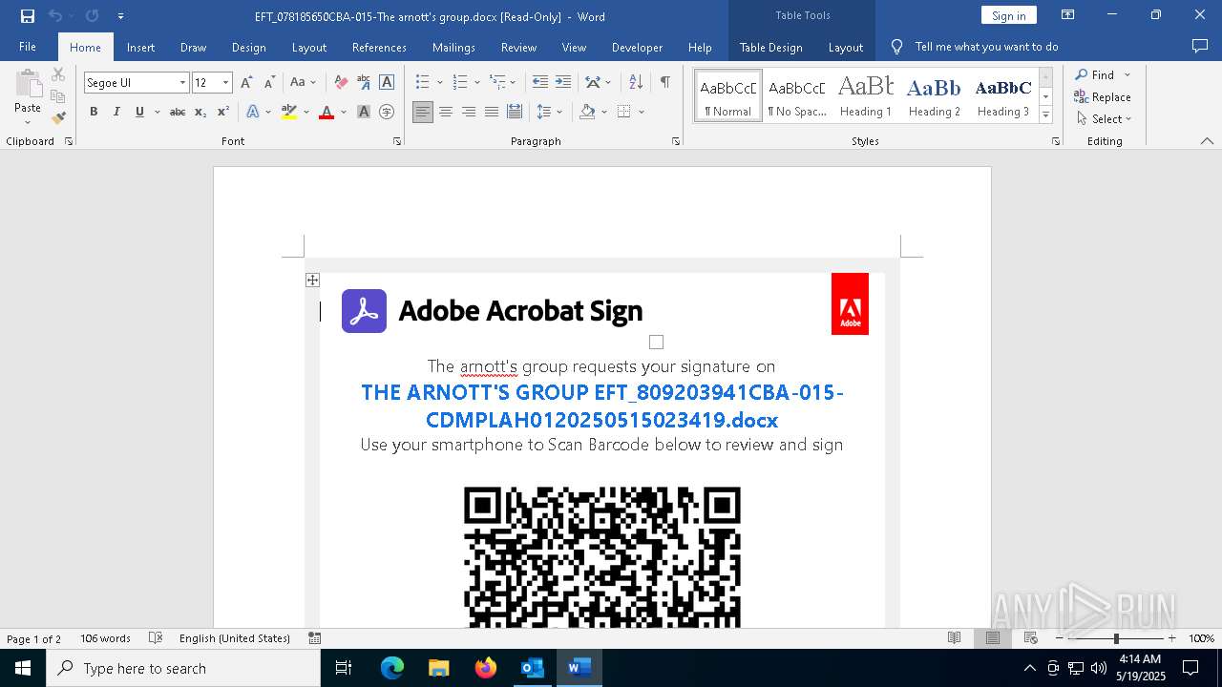
Task: Increase paragraph indent
Action: click(x=563, y=82)
